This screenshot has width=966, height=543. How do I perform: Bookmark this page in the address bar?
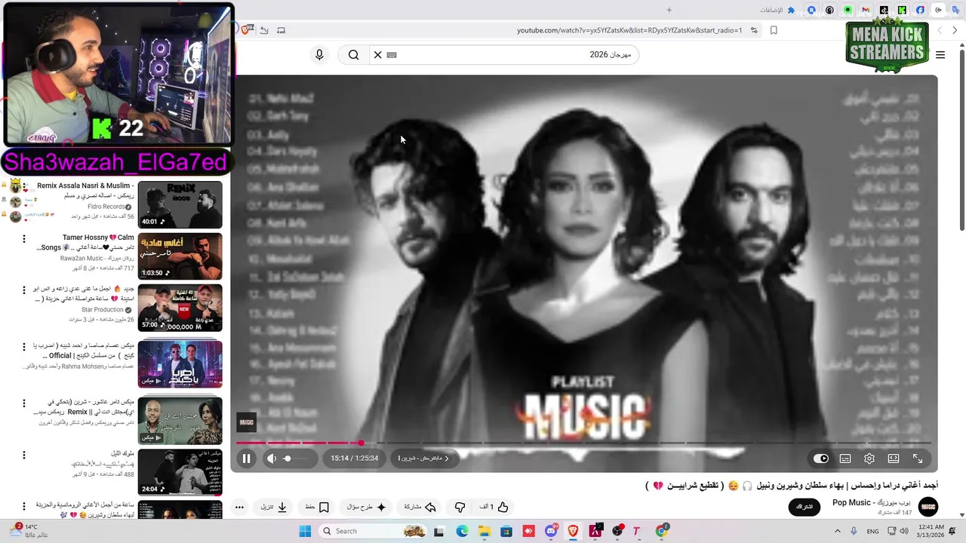pos(774,30)
